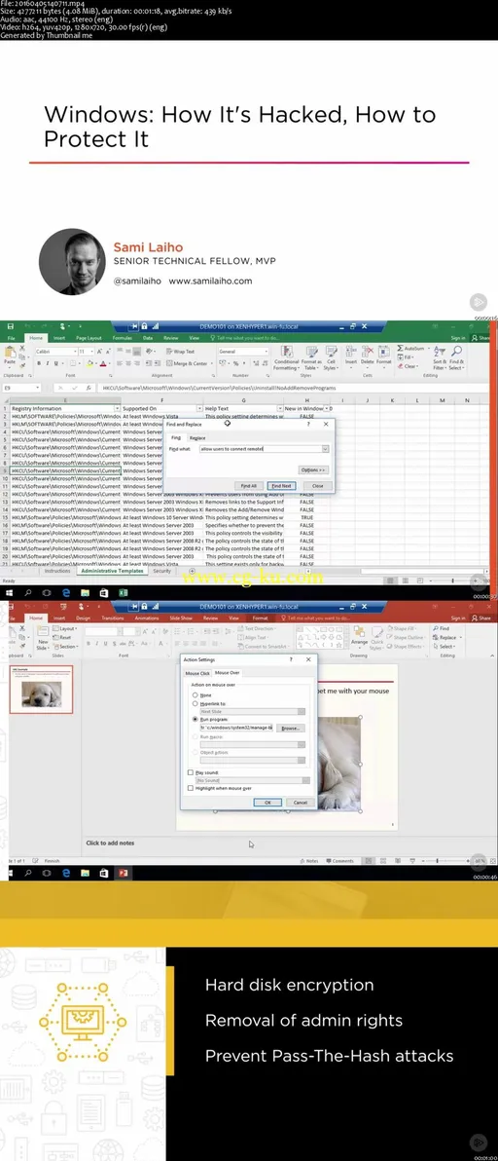Open File Explorer from taskbar below Excel
This screenshot has width=498, height=1161.
[x=85, y=592]
